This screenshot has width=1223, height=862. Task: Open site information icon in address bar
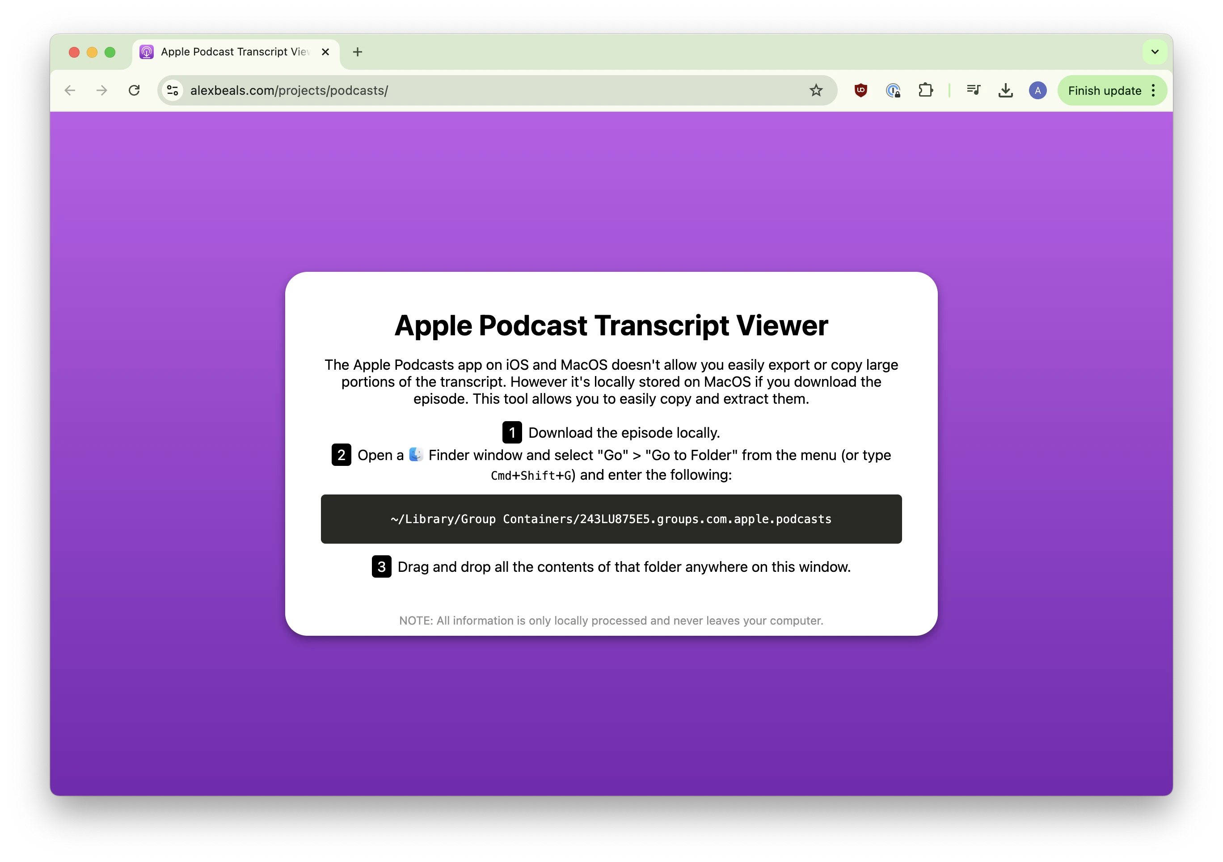click(173, 91)
